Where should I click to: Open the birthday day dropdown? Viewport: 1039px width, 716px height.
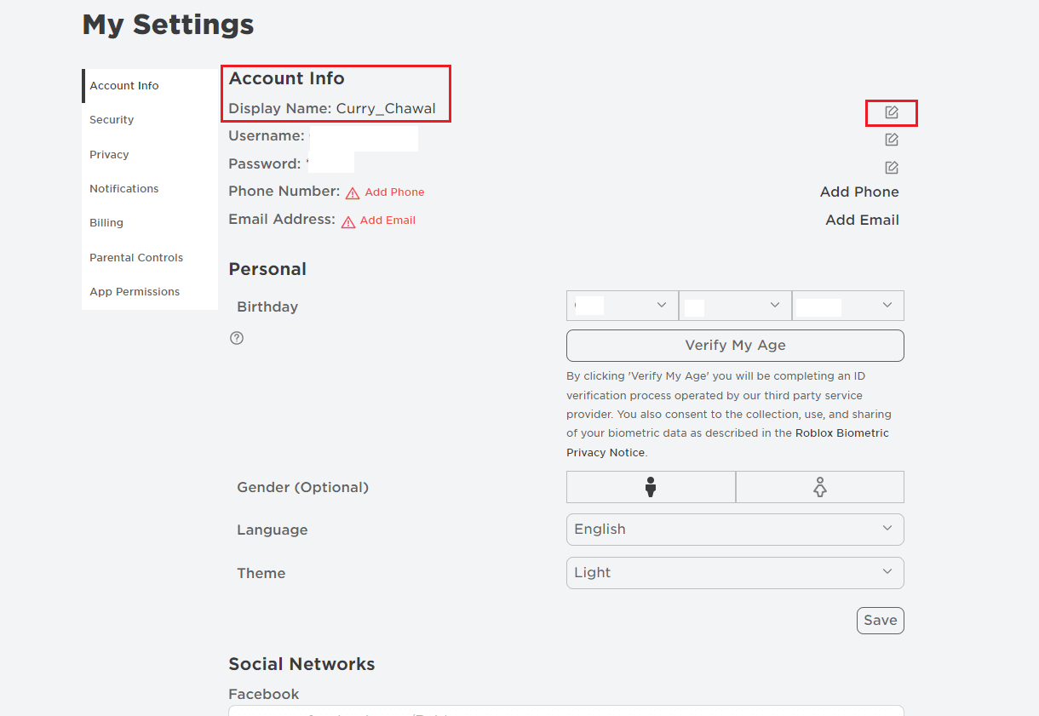(x=735, y=305)
